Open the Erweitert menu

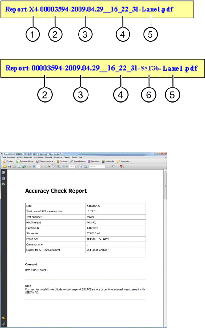[67, 157]
